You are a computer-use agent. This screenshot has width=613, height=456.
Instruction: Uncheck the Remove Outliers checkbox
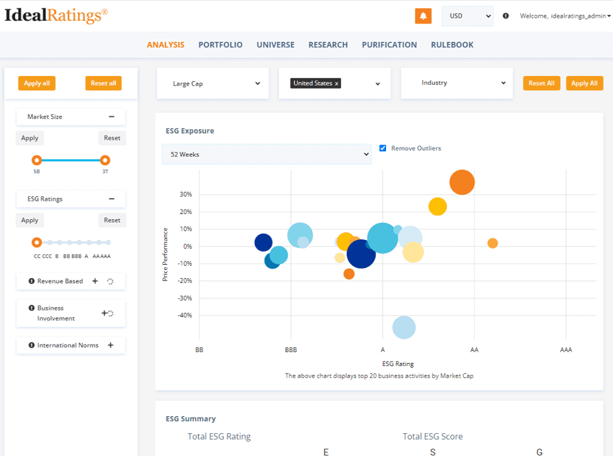pyautogui.click(x=383, y=148)
